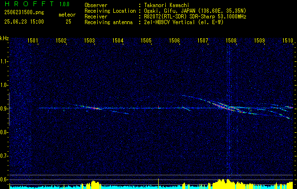Click the Receiver field label
This screenshot has width=297, height=189.
pos(96,17)
